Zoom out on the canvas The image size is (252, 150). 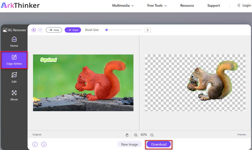click(152, 135)
